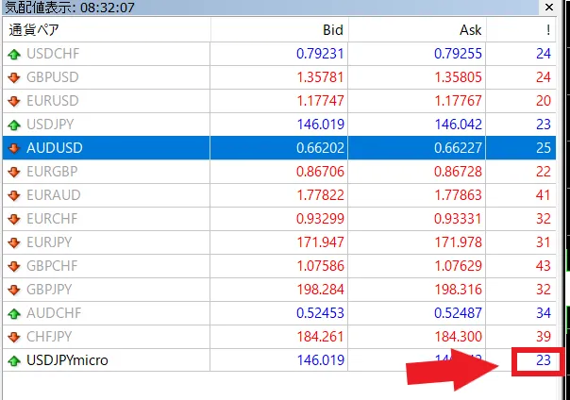Click the red down arrow beside GBPUSD
The image size is (570, 400).
coord(13,77)
